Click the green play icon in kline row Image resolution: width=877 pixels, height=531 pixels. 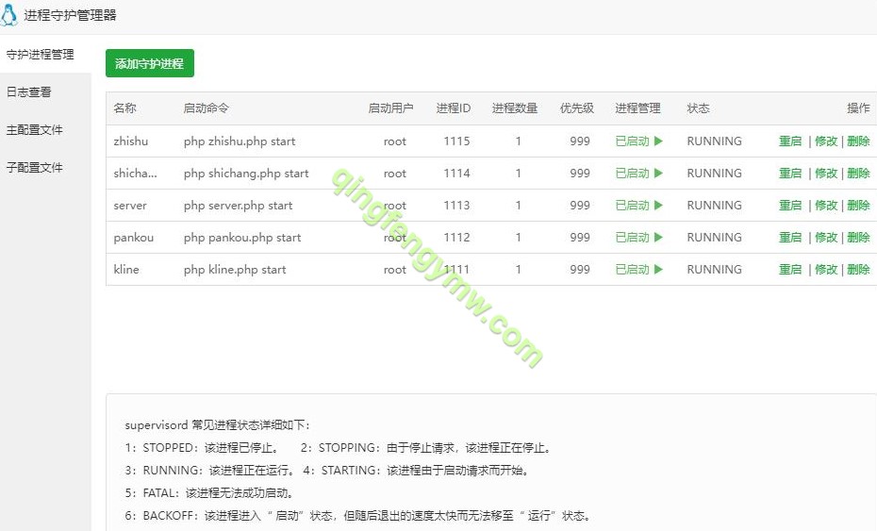point(658,270)
